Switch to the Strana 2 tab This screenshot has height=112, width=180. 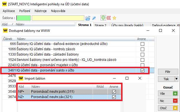pyautogui.click(x=100, y=25)
